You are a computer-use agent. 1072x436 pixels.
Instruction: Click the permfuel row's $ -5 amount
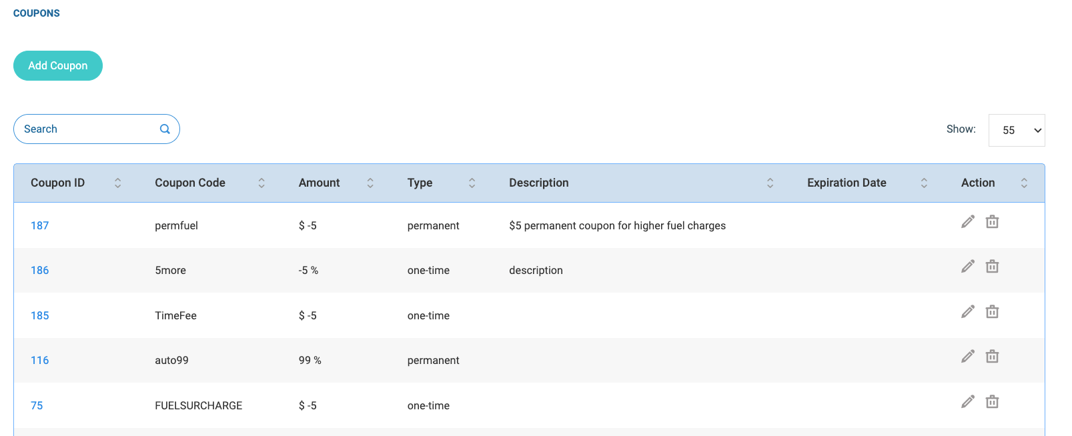tap(308, 226)
